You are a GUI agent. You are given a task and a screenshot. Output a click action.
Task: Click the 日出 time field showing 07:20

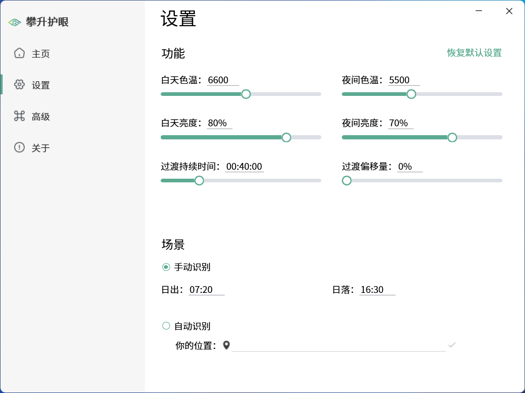point(206,290)
